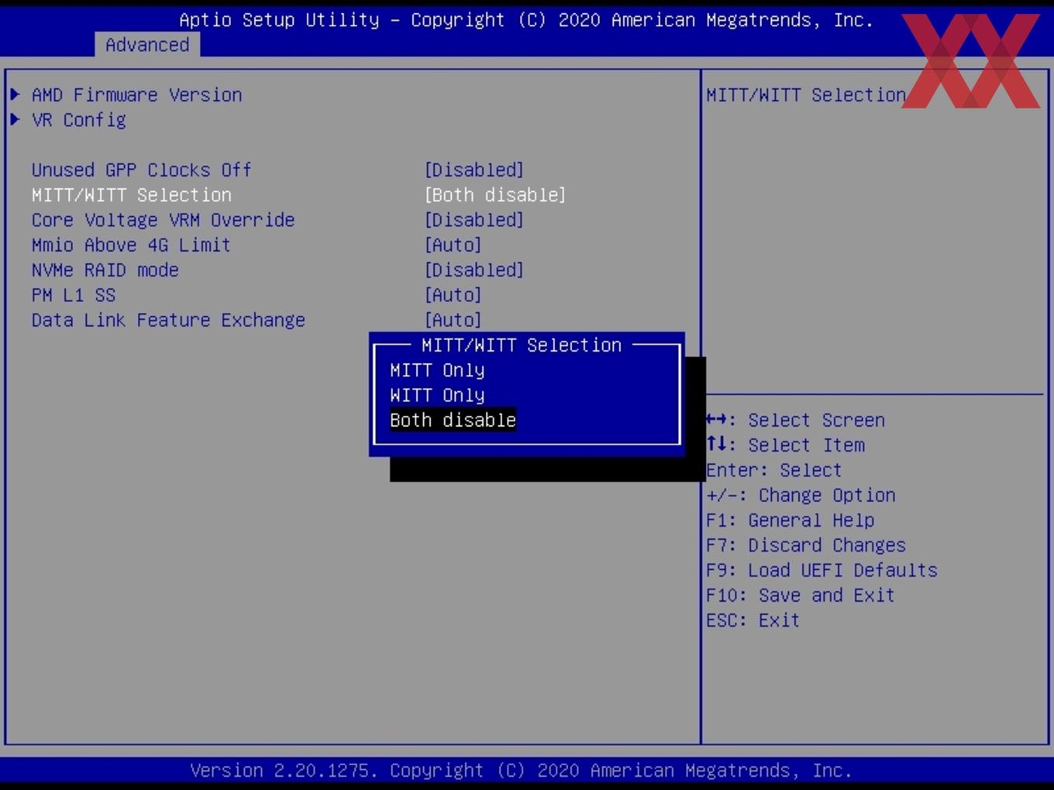Select Data Link Feature Exchange label

click(x=169, y=320)
